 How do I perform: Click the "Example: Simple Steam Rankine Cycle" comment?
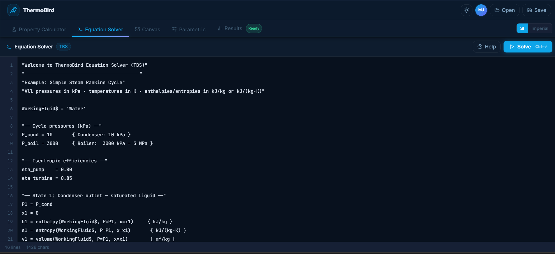pos(73,82)
